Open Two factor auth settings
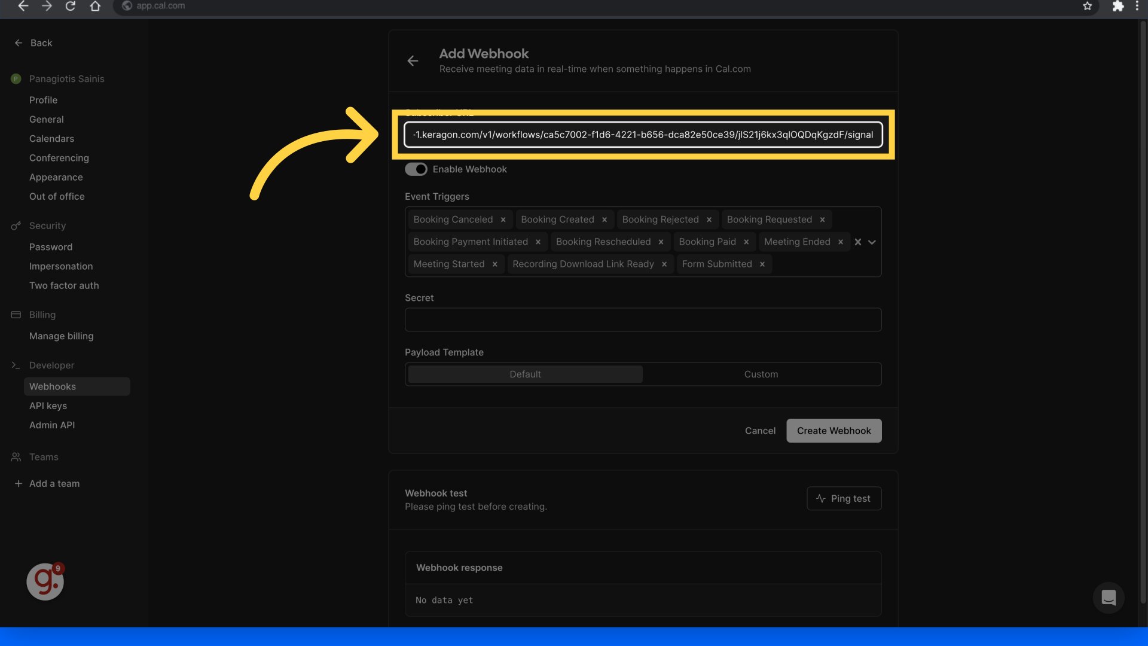This screenshot has height=646, width=1148. pos(64,285)
